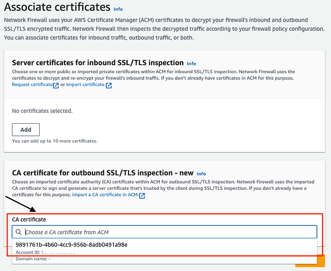
Task: Click the CA certificate for outbound heading
Action: pos(103,173)
